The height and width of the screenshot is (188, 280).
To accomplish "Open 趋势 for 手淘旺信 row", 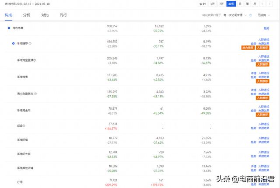I will pos(253,142).
